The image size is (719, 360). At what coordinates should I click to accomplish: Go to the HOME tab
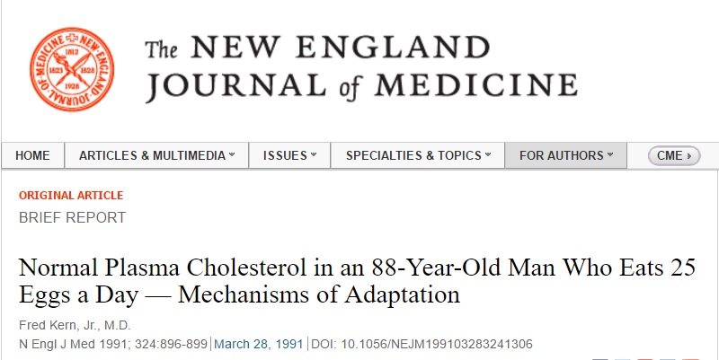click(x=32, y=155)
